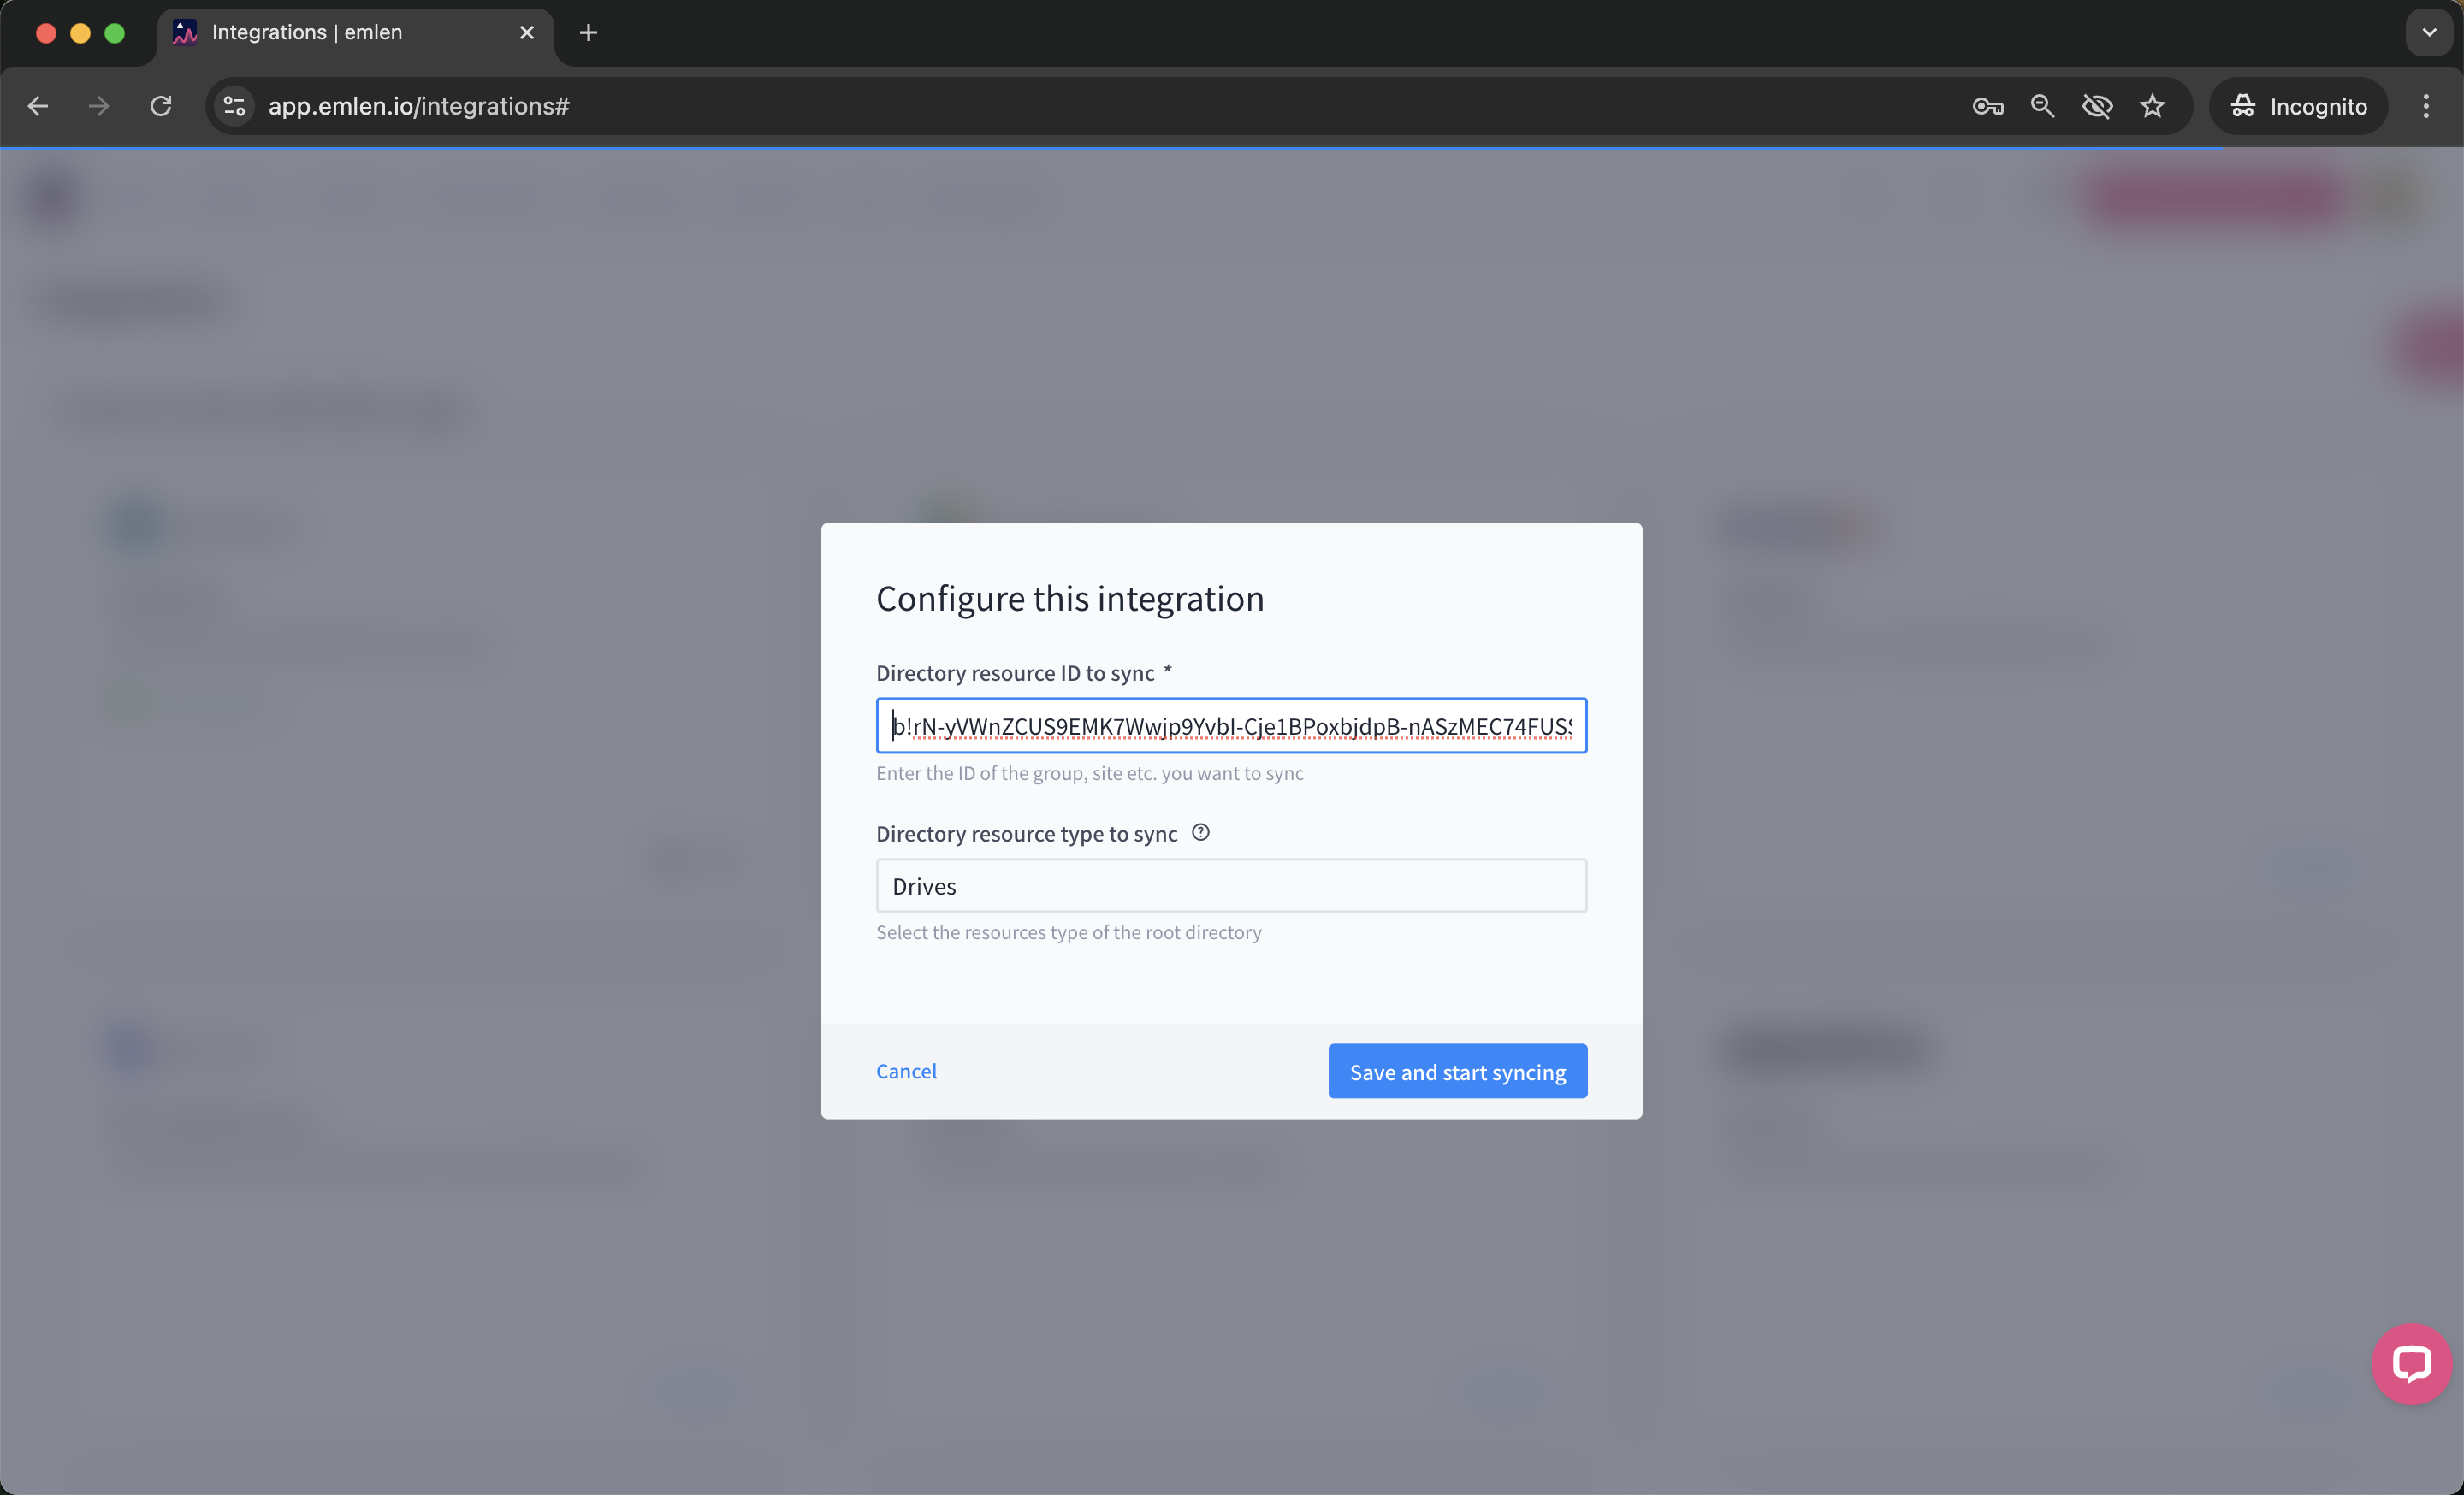Go back to previous page
Screen dimensions: 2464x1495
[38, 106]
